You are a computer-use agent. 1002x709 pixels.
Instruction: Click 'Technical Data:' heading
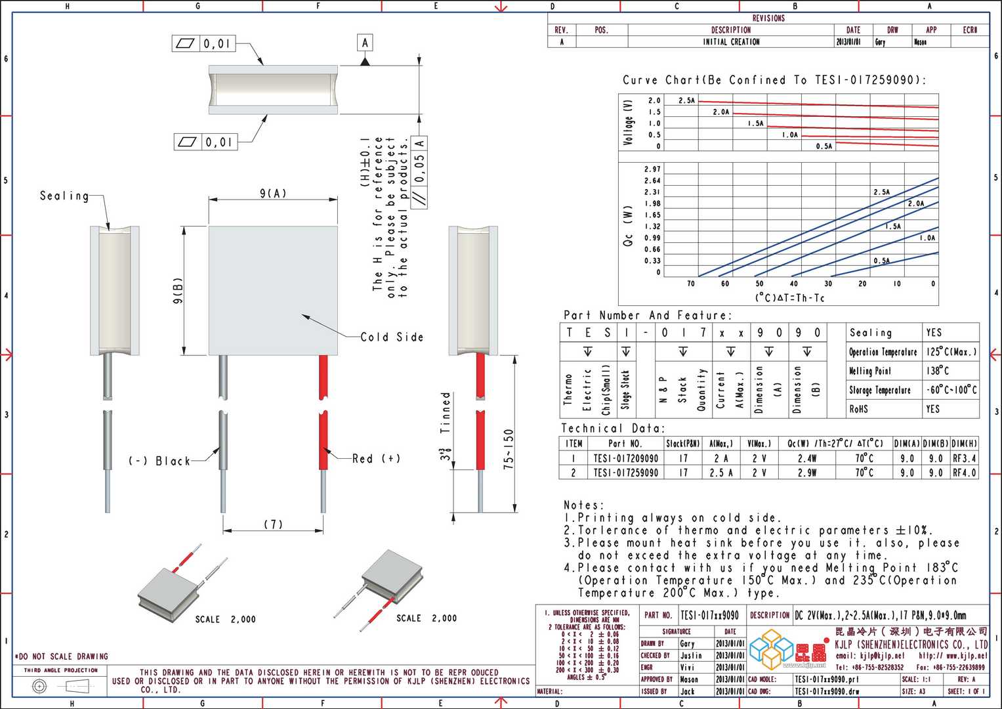tap(613, 428)
